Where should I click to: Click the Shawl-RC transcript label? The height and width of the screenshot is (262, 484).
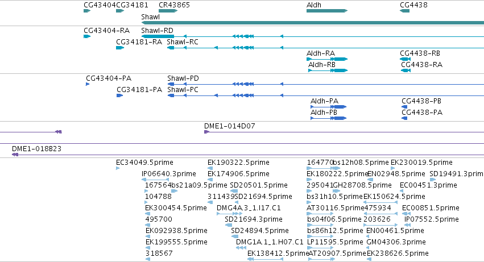[183, 42]
